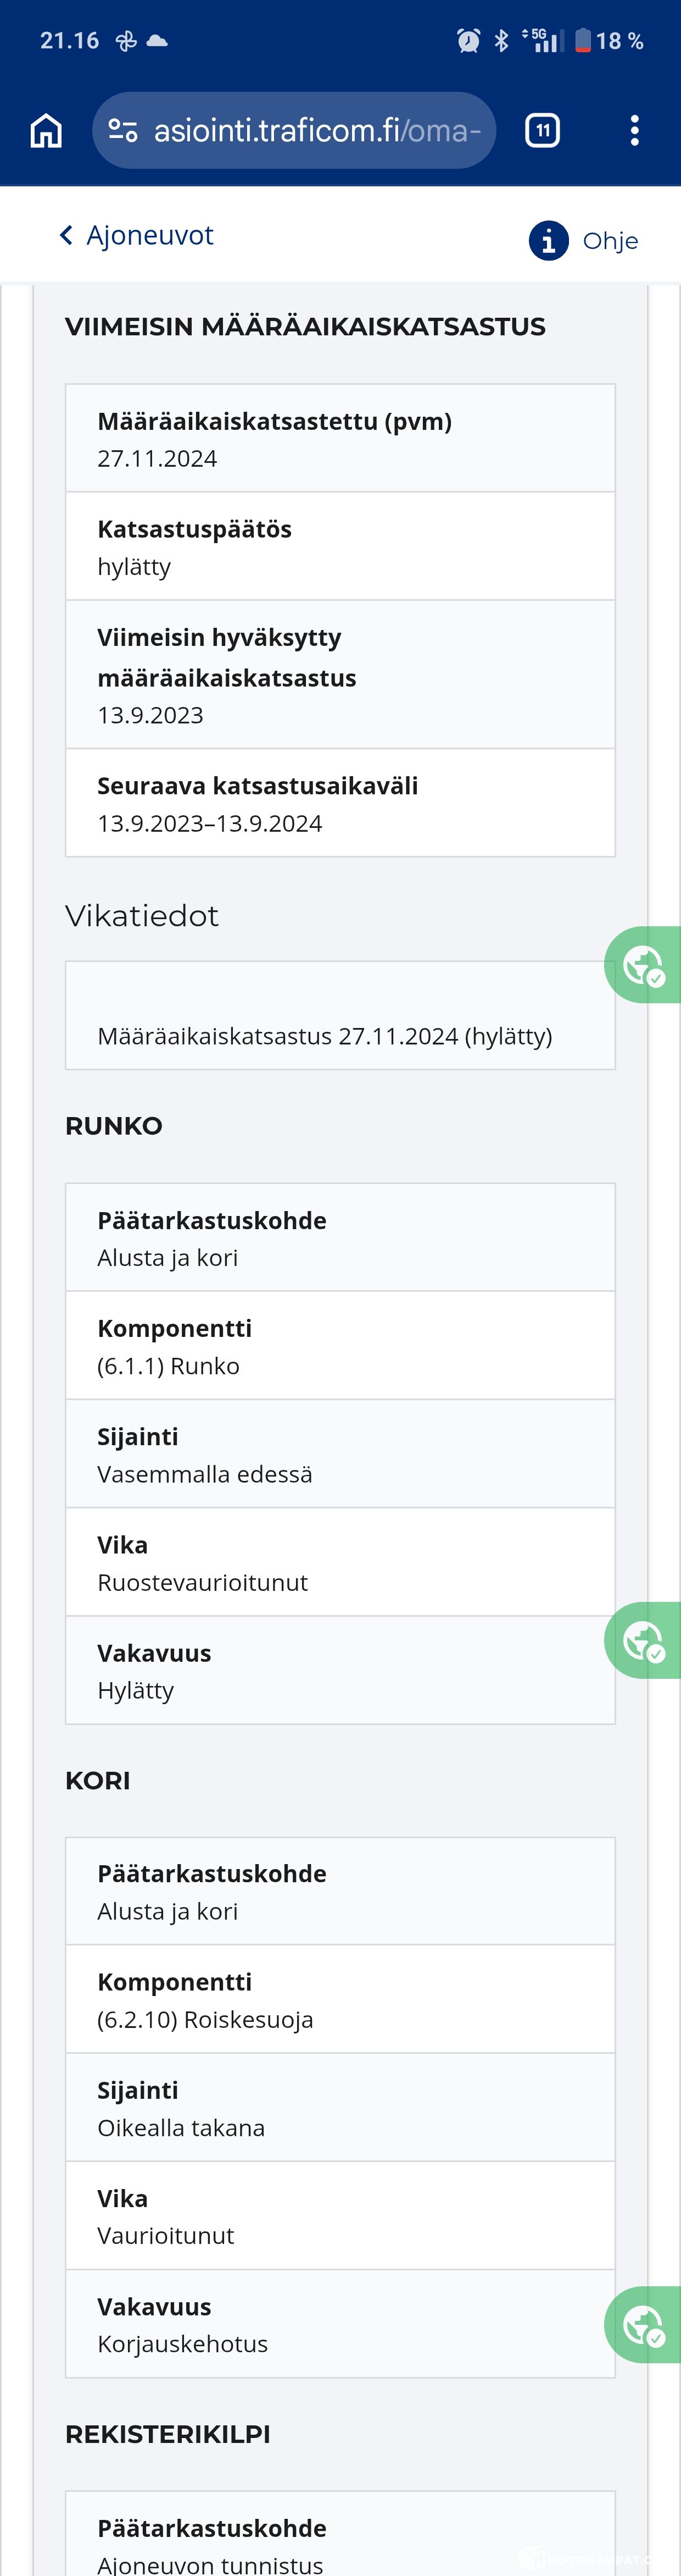Open the browser tab switcher showing 11

[542, 131]
